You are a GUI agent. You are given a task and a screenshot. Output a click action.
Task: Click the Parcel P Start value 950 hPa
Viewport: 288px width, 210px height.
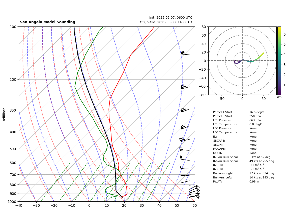point(255,116)
